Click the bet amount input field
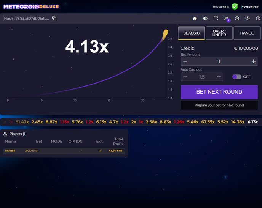 pyautogui.click(x=219, y=61)
